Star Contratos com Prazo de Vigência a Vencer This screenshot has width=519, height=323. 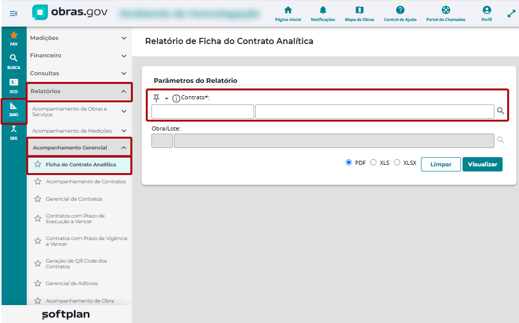point(38,241)
